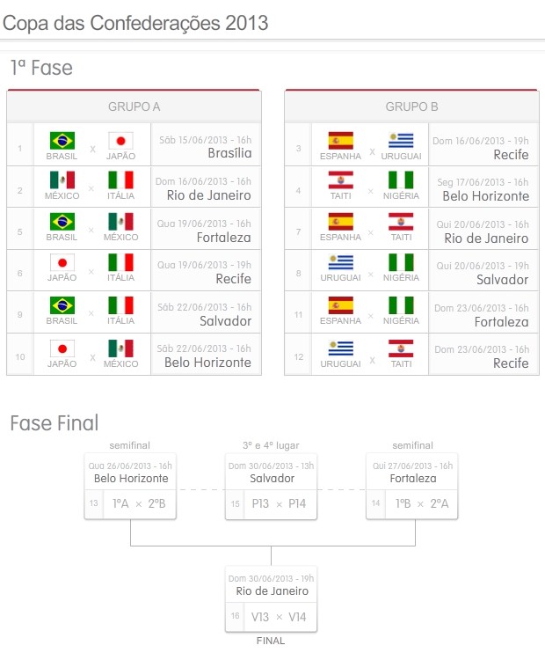
Task: Click Mexico flag in México x Itália match
Action: [62, 180]
